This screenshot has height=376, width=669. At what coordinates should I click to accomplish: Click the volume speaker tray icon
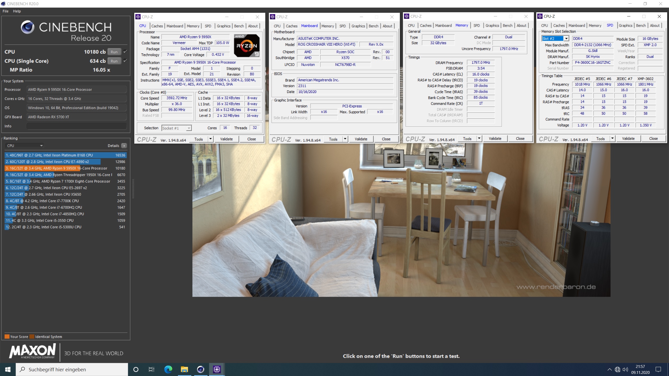pos(625,369)
